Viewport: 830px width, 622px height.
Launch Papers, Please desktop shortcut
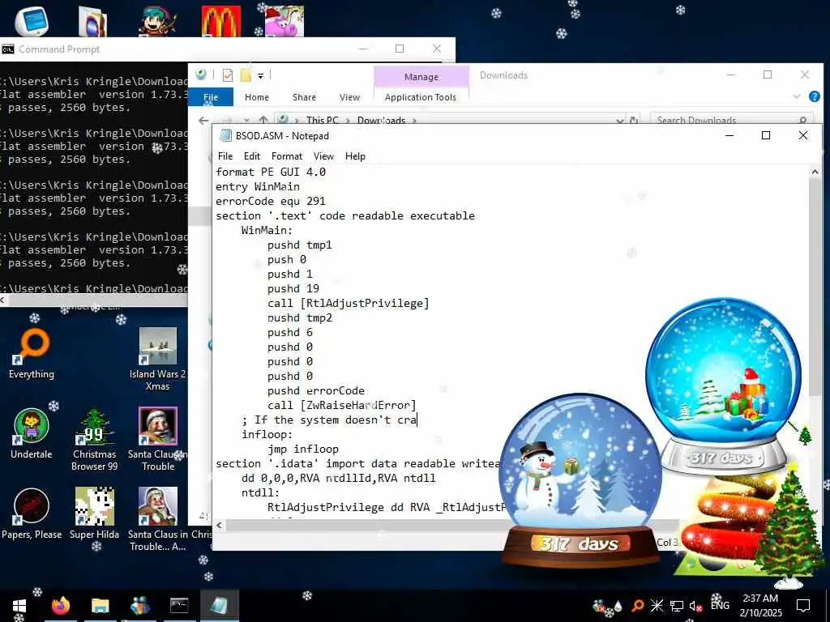[x=32, y=514]
